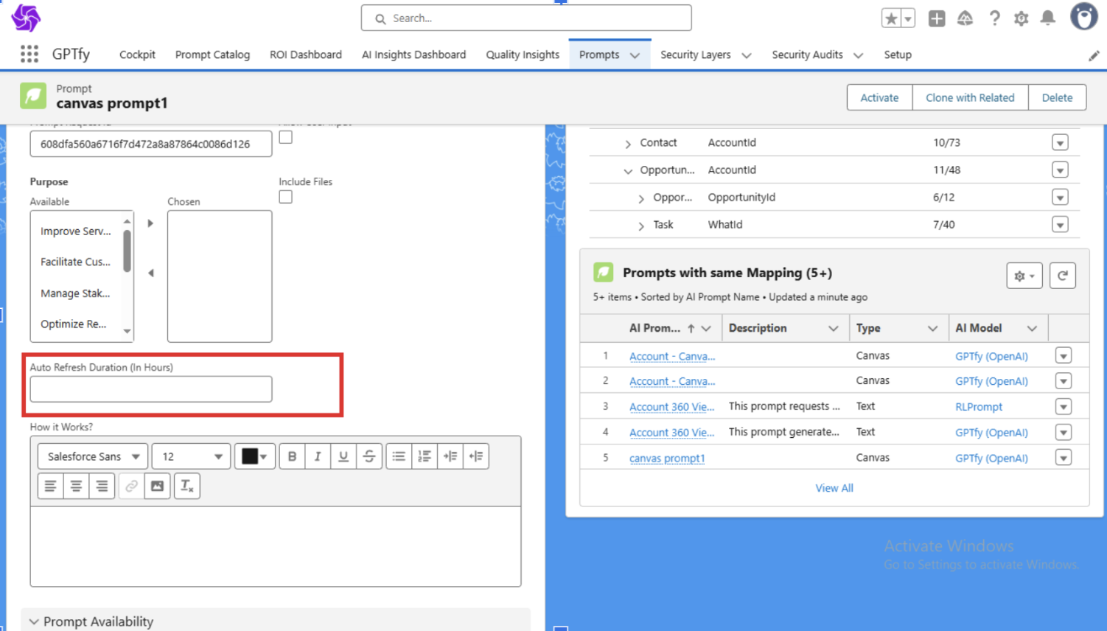
Task: Refresh the Prompts with same Mapping list
Action: click(x=1062, y=276)
